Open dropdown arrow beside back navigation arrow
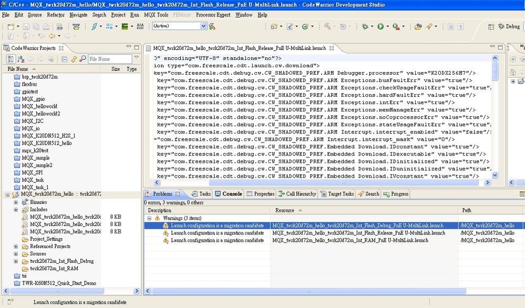The width and height of the screenshot is (525, 308). pos(59,36)
